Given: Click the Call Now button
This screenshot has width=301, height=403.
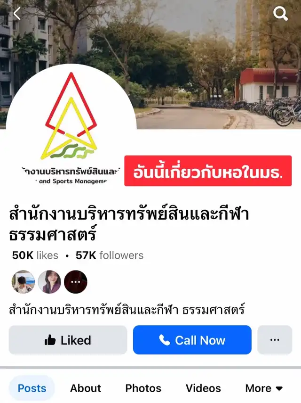Looking at the screenshot, I should click(x=192, y=340).
